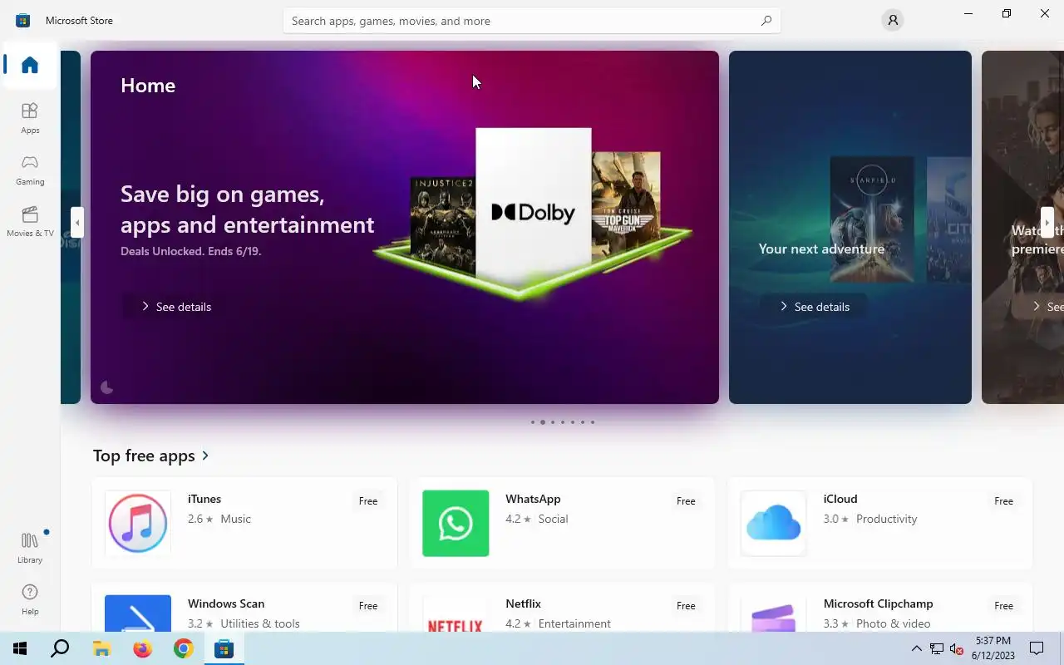
Task: Open the Help page
Action: (30, 599)
